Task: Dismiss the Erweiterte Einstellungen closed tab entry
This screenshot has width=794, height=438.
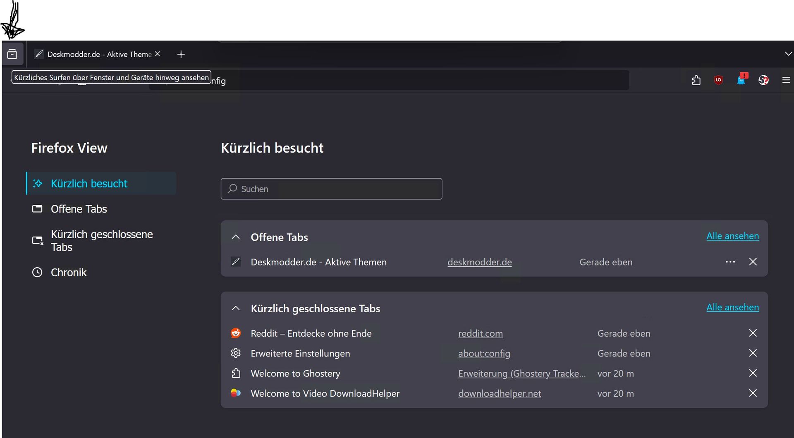Action: (x=753, y=353)
